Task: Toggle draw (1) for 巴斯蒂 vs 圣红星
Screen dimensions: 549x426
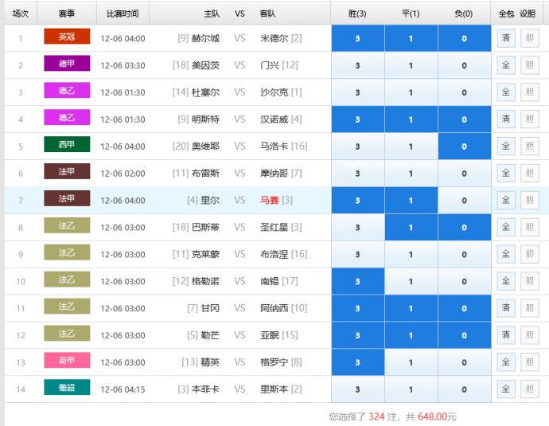Action: [x=411, y=227]
